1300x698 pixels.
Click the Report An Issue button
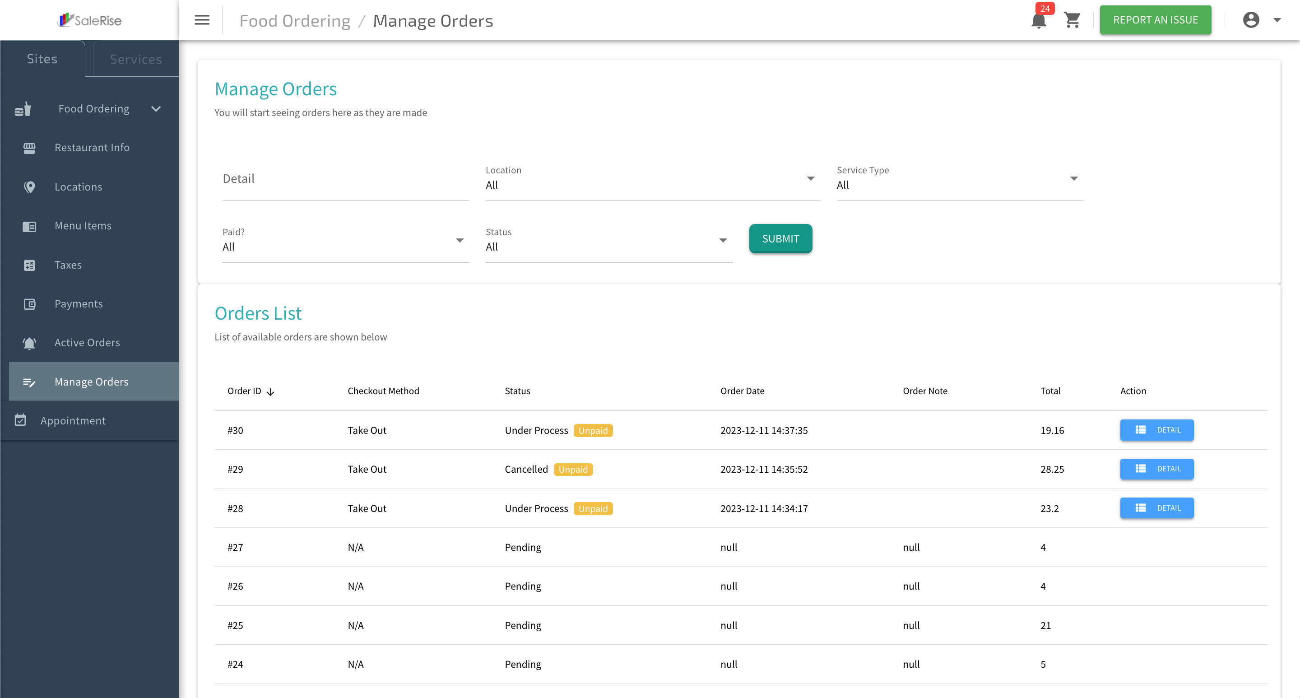coord(1155,20)
